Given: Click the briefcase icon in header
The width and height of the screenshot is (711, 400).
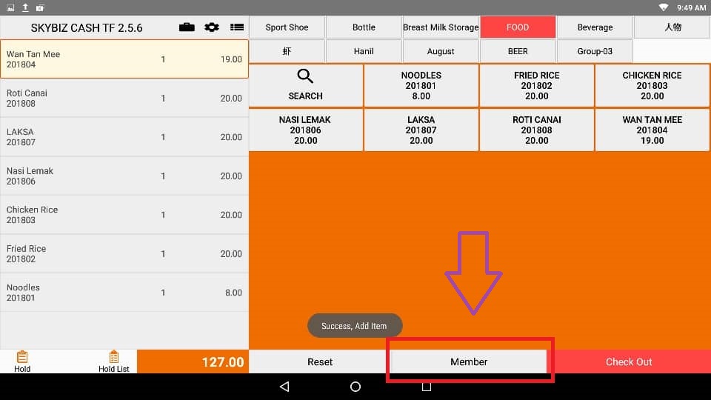Looking at the screenshot, I should [x=187, y=27].
